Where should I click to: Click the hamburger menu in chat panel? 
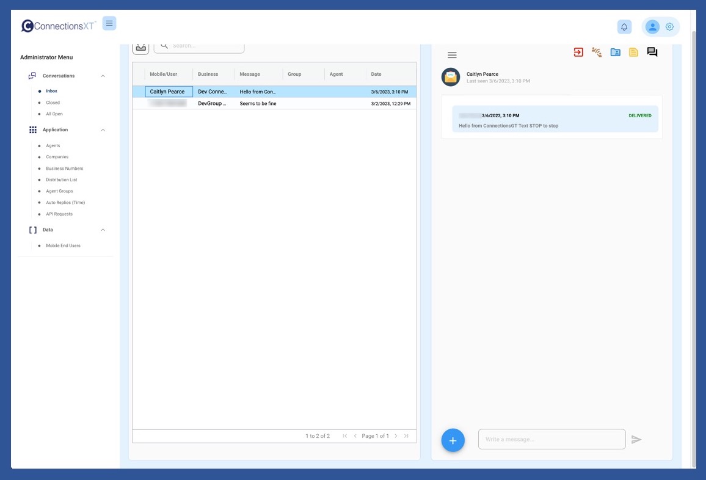452,55
